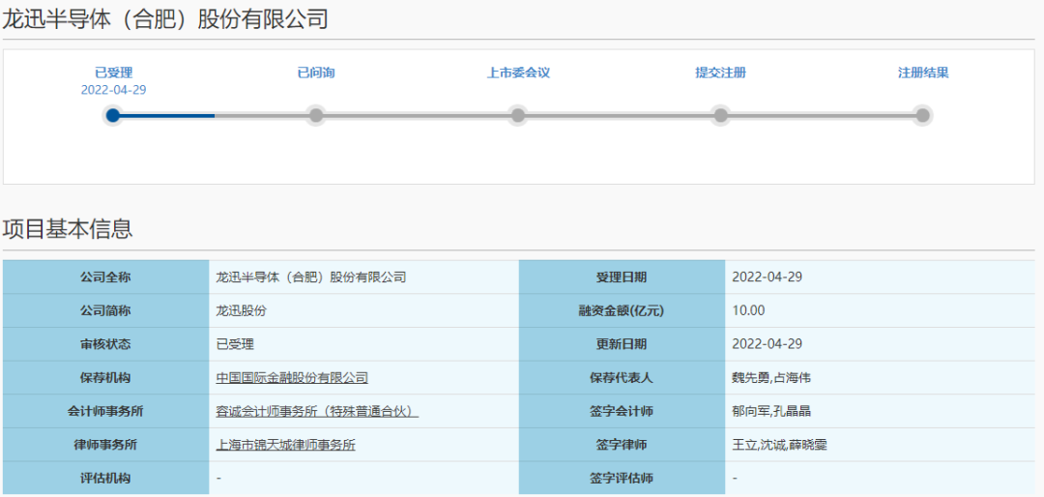Click the 审核状态 header cell
Viewport: 1044px width, 497px height.
coord(106,344)
